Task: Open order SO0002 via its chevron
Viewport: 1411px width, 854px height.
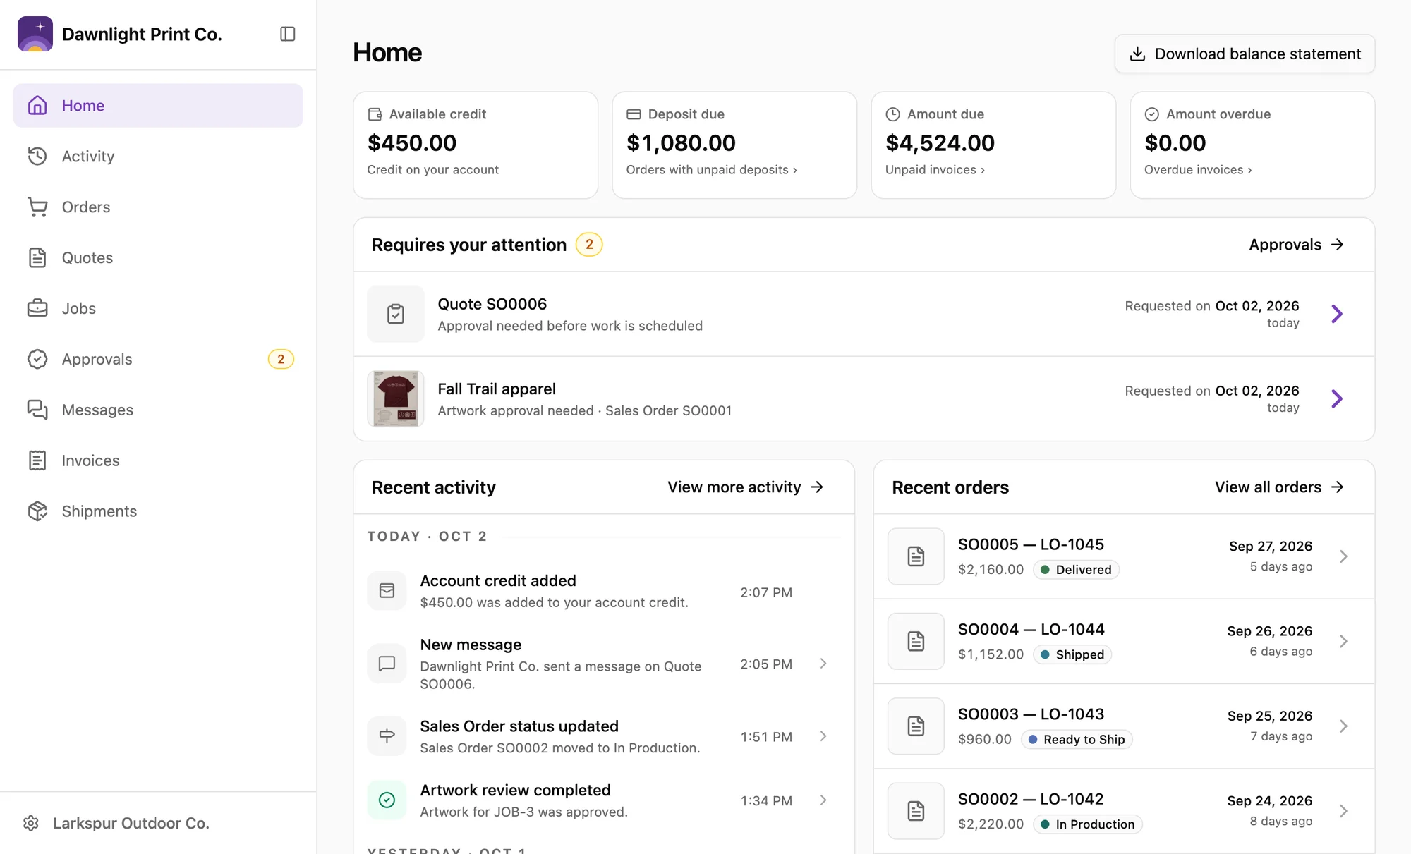Action: point(1343,811)
